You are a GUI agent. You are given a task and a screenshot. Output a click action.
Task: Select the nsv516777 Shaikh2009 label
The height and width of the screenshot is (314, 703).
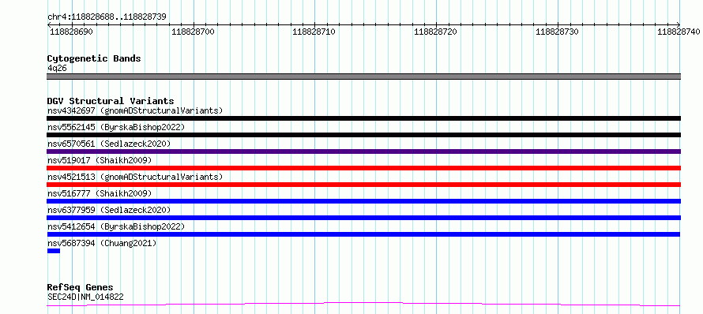click(x=100, y=193)
